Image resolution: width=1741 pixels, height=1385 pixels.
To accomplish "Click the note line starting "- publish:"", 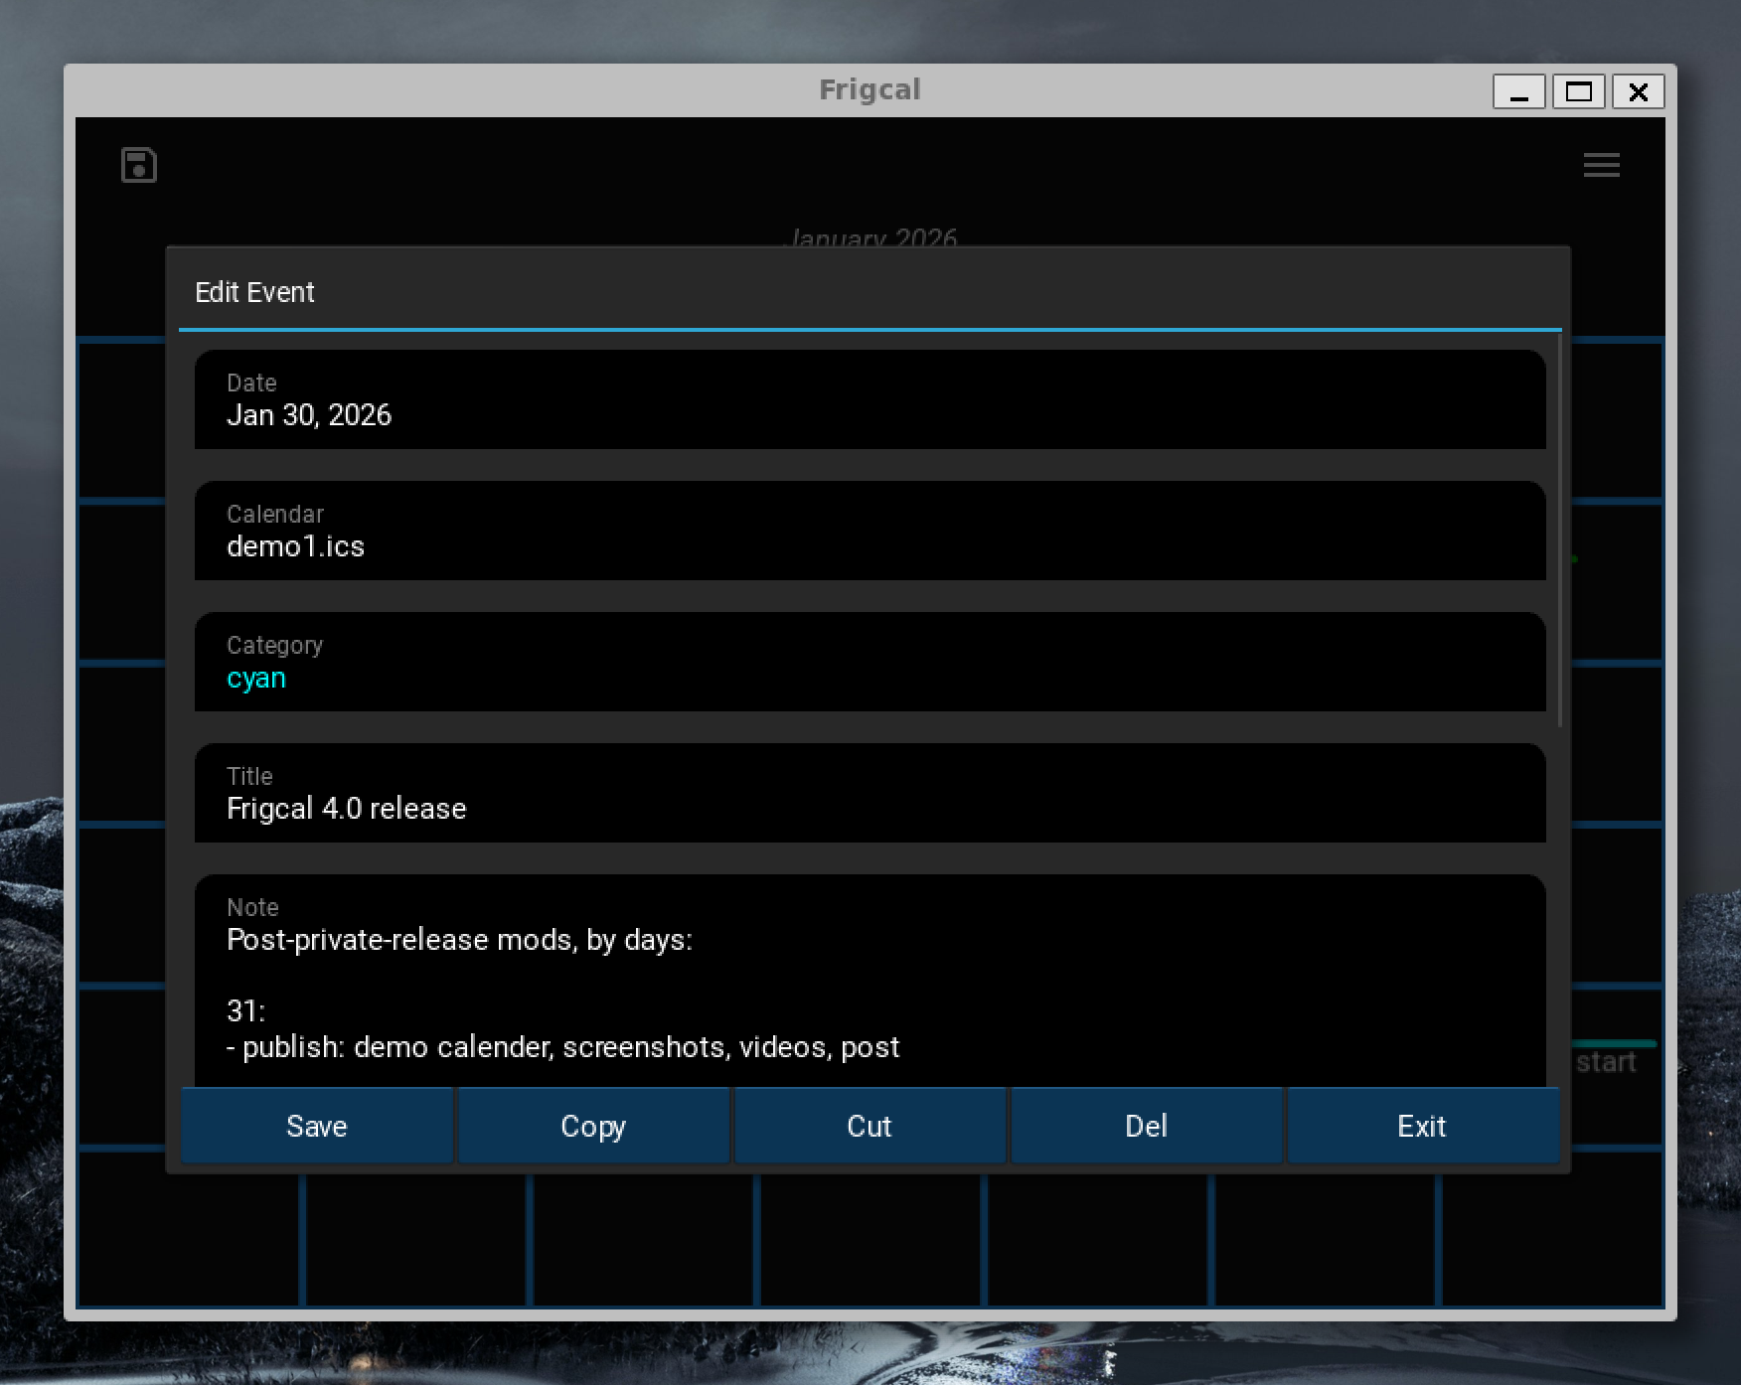I will coord(562,1047).
